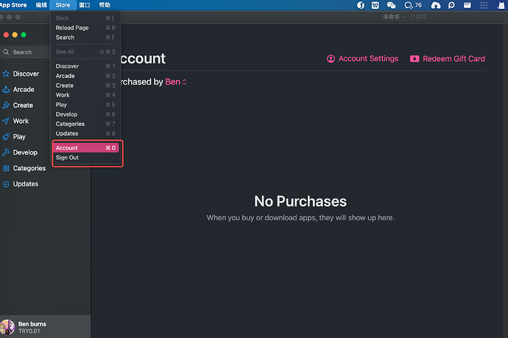Screen dimensions: 508x338
Task: Click the Arcade joystick icon in sidebar
Action: pos(6,89)
